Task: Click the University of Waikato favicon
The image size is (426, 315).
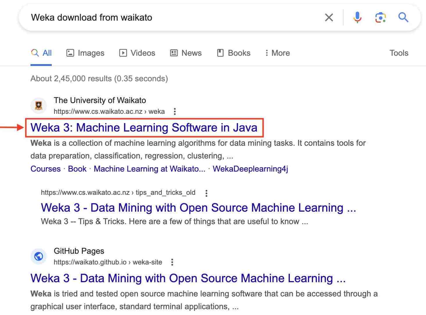Action: (x=39, y=106)
